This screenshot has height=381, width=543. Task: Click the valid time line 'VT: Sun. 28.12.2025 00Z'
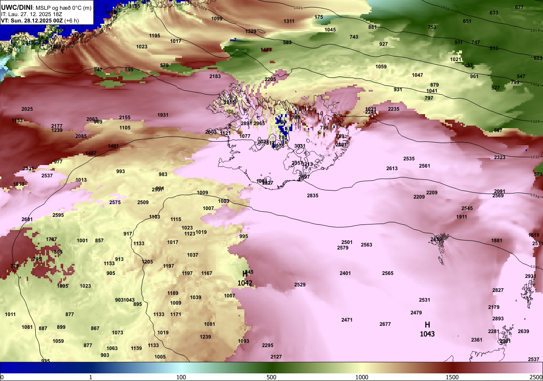click(x=32, y=20)
